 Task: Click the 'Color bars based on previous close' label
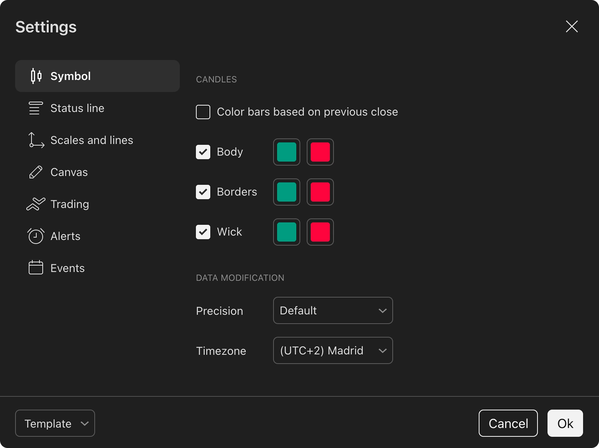pyautogui.click(x=307, y=112)
